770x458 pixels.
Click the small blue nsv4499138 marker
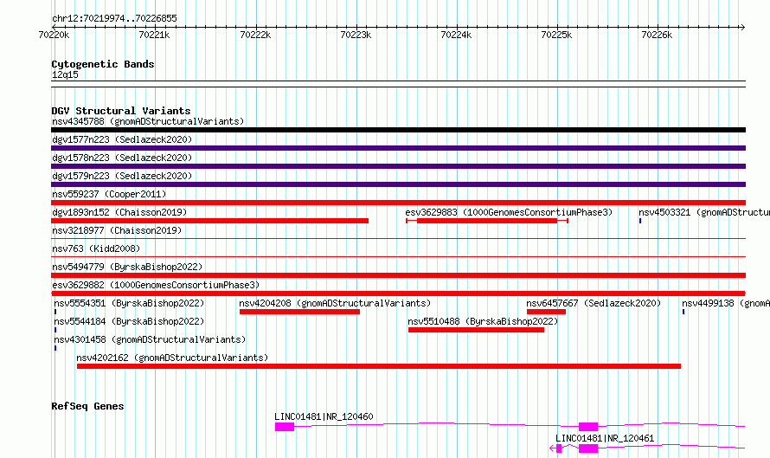point(683,312)
